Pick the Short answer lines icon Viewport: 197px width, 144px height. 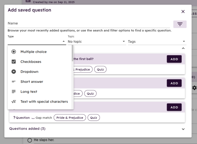[14, 82]
